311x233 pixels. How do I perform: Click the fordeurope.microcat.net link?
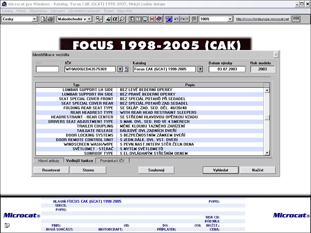click(x=262, y=19)
